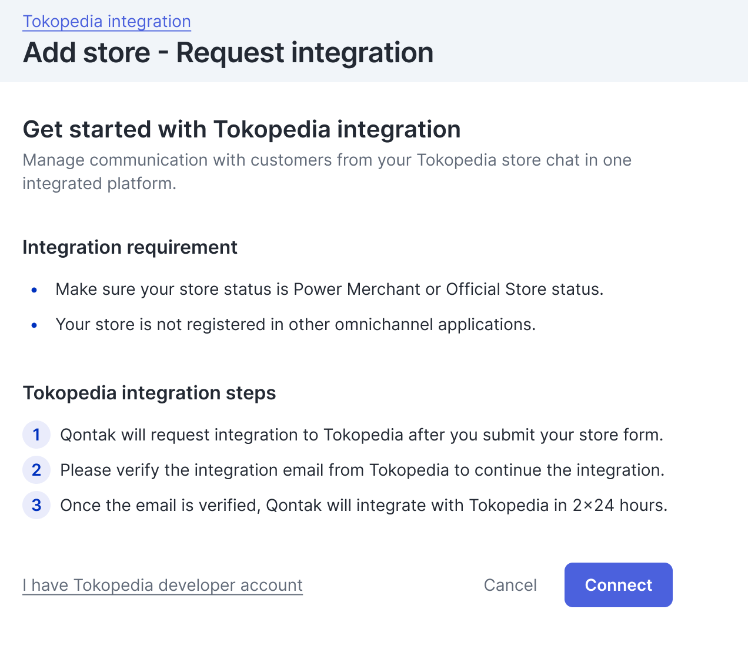This screenshot has height=646, width=748.
Task: Click 'Once the email is verified' step text
Action: coord(364,505)
